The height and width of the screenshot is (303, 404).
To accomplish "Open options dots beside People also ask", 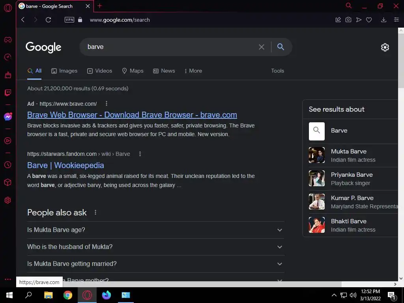I will point(95,212).
